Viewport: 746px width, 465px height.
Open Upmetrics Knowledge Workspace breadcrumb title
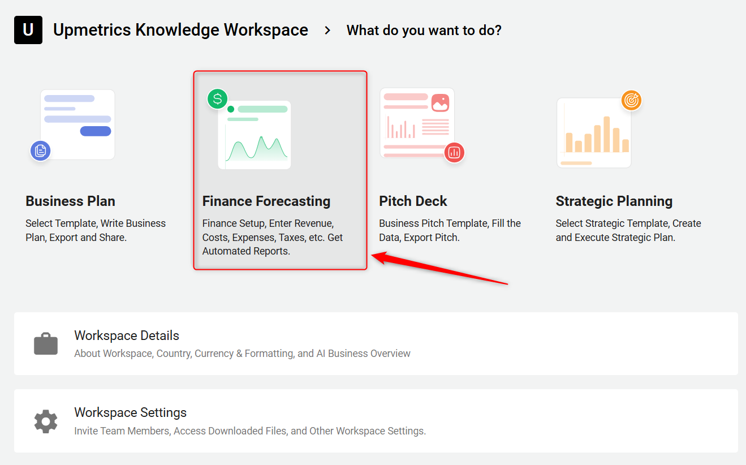click(181, 30)
